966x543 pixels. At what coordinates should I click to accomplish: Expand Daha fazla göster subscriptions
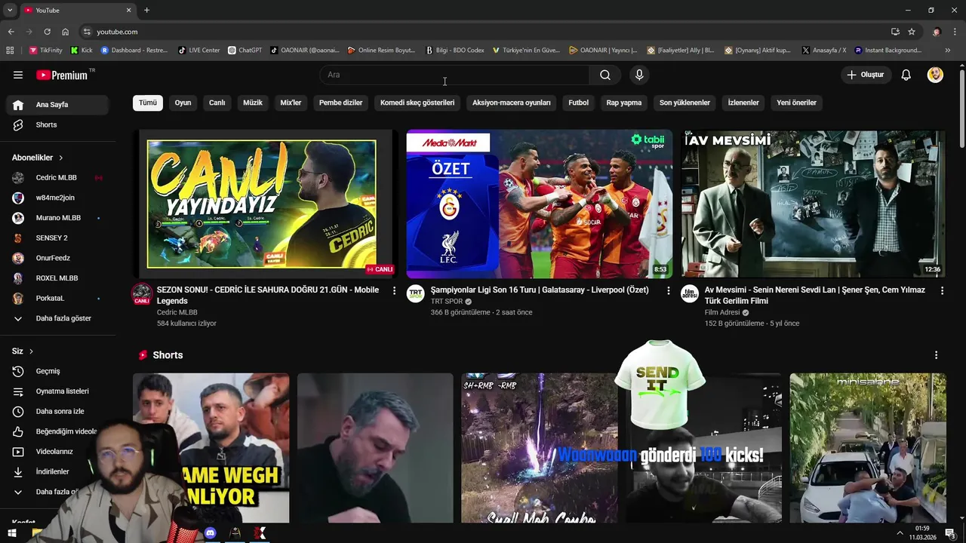[x=57, y=318]
